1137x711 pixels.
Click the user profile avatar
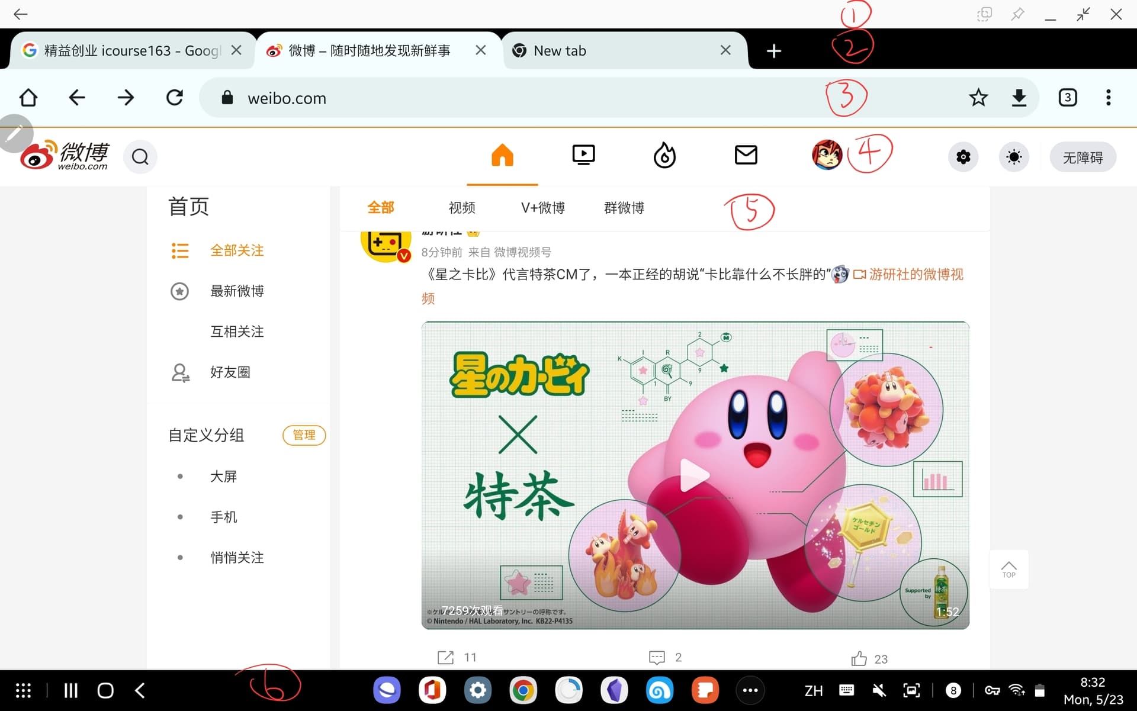tap(827, 156)
